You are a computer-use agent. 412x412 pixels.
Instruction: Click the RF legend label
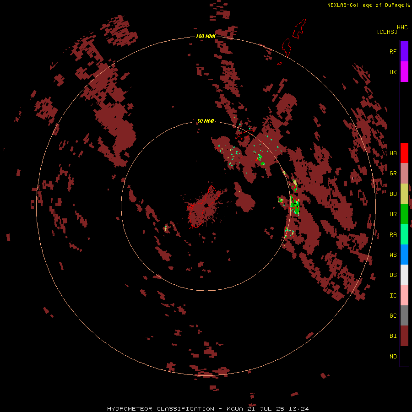coord(393,51)
